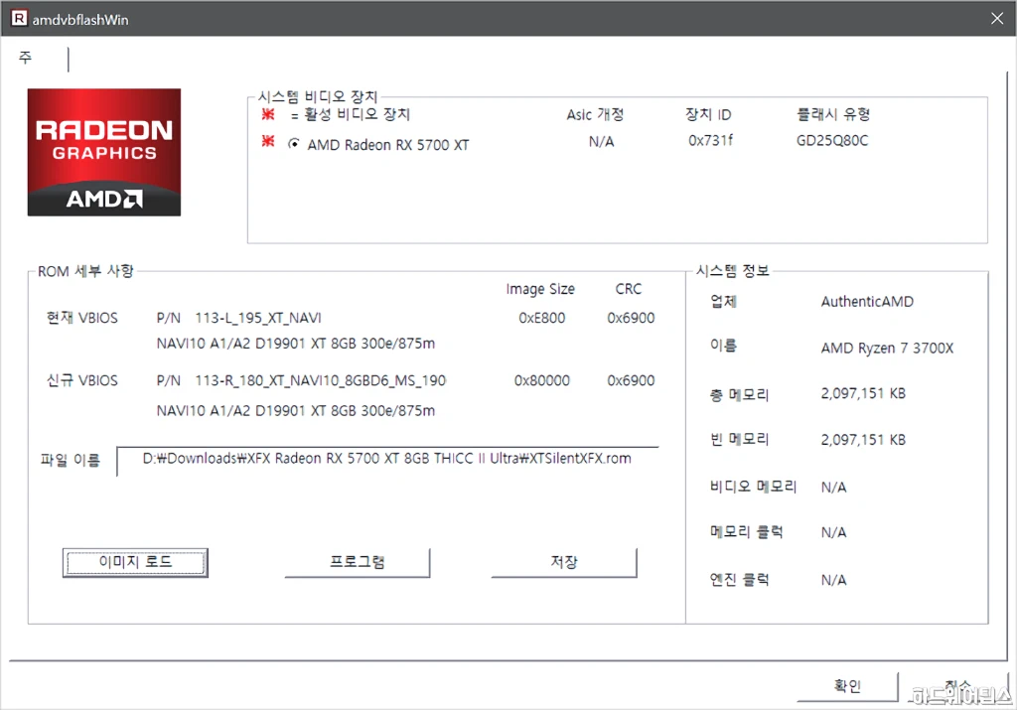Click the Radeon Graphics AMD logo
The image size is (1017, 710).
coord(103,152)
